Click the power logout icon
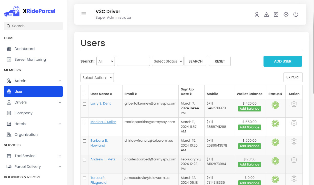 tap(296, 15)
